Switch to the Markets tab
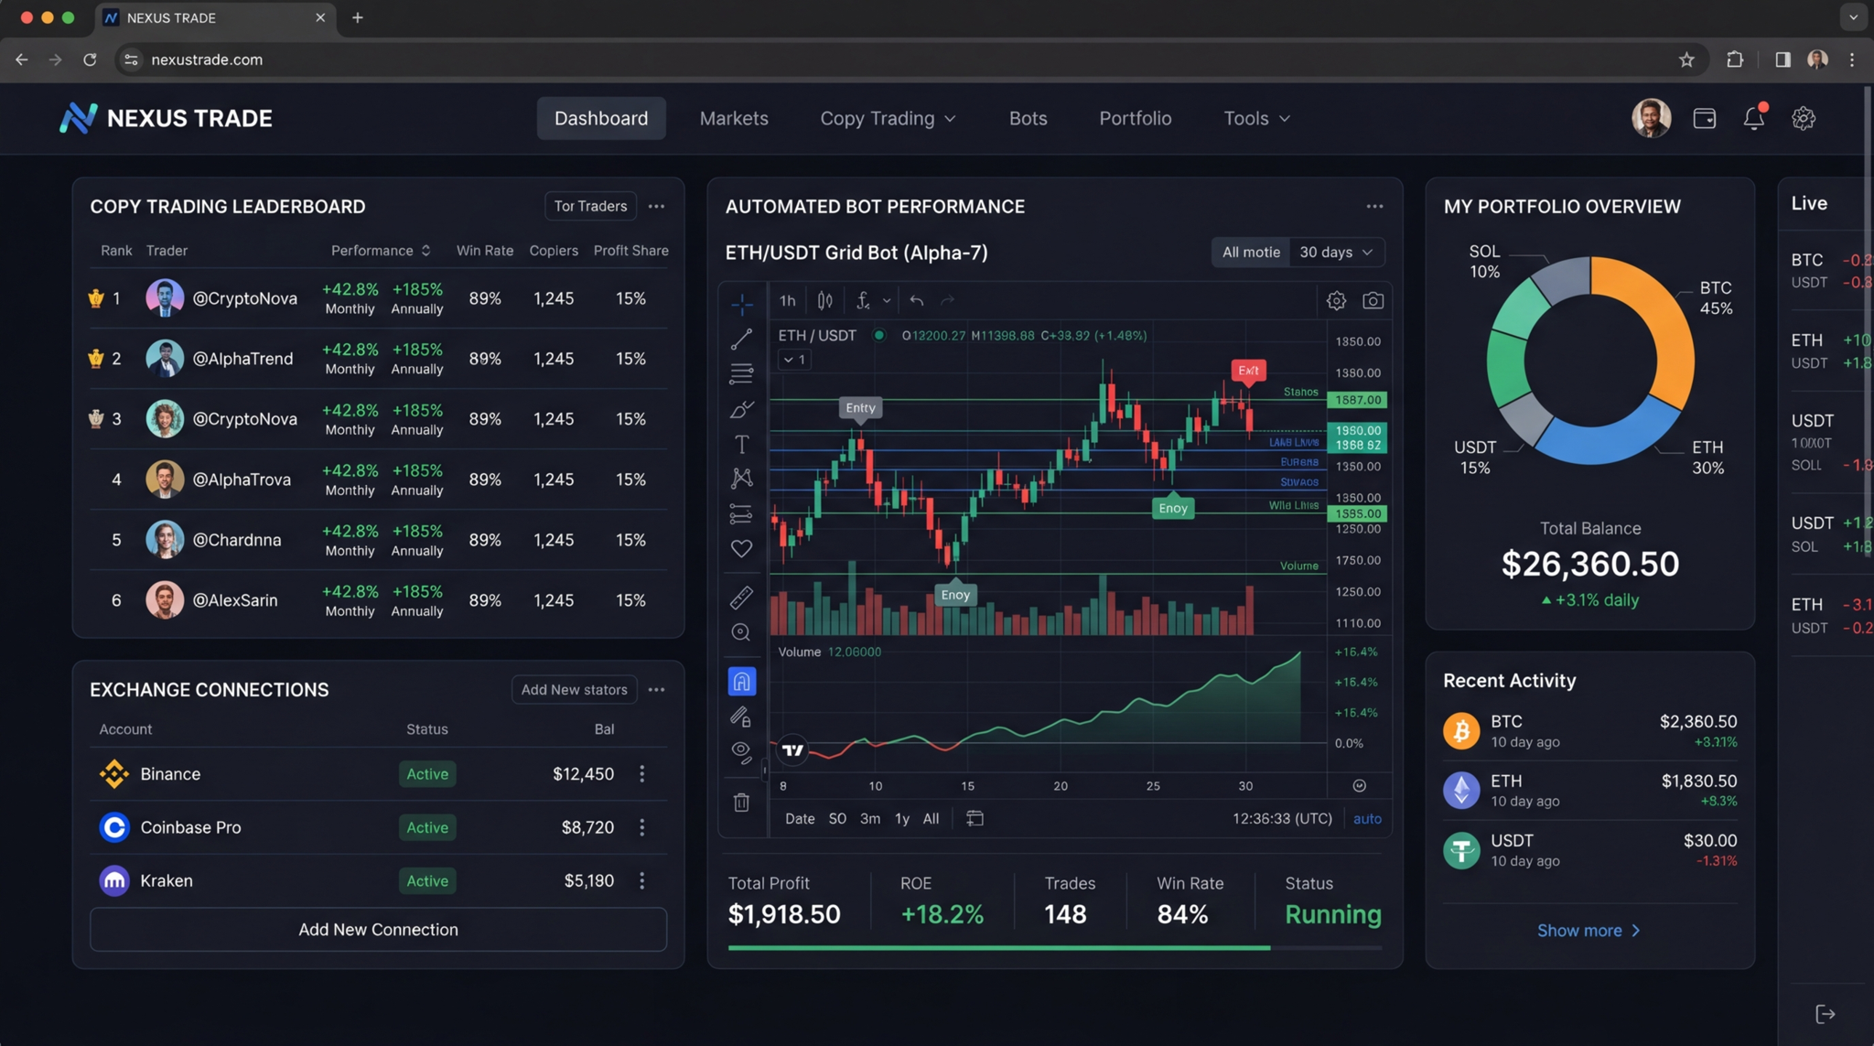 (x=733, y=118)
